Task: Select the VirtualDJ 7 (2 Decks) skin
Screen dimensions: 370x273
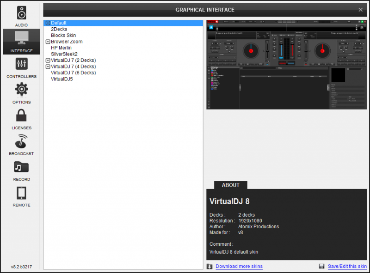Action: click(x=74, y=61)
